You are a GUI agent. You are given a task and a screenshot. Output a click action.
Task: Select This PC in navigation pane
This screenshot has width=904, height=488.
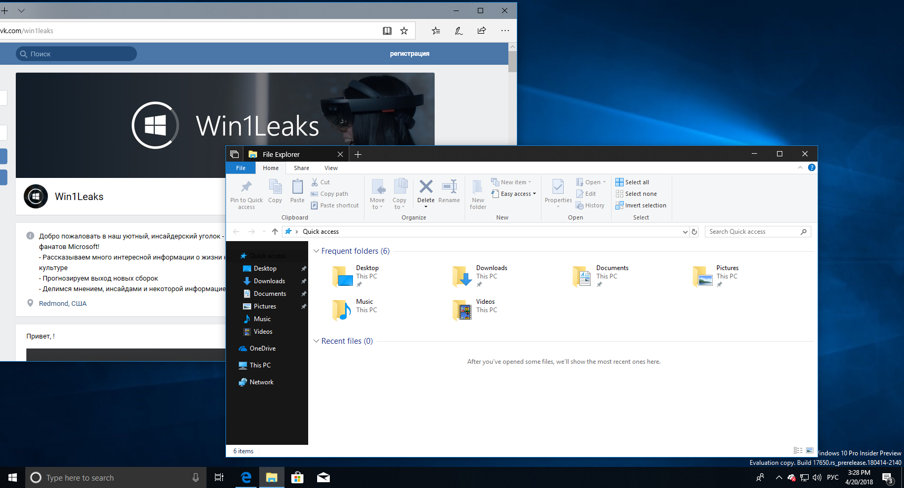(260, 365)
